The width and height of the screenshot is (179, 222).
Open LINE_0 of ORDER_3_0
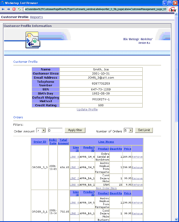point(74,157)
